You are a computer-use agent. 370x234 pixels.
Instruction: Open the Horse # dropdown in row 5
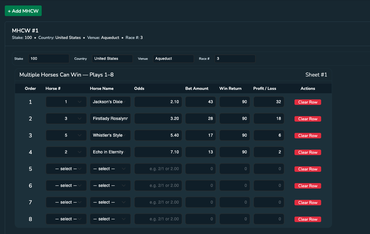66,168
